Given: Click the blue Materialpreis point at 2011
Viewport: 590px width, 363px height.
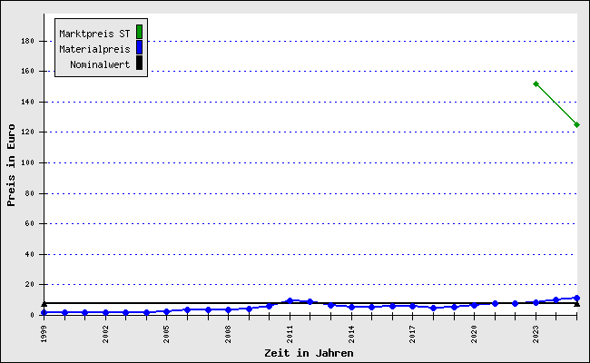Looking at the screenshot, I should coord(290,300).
